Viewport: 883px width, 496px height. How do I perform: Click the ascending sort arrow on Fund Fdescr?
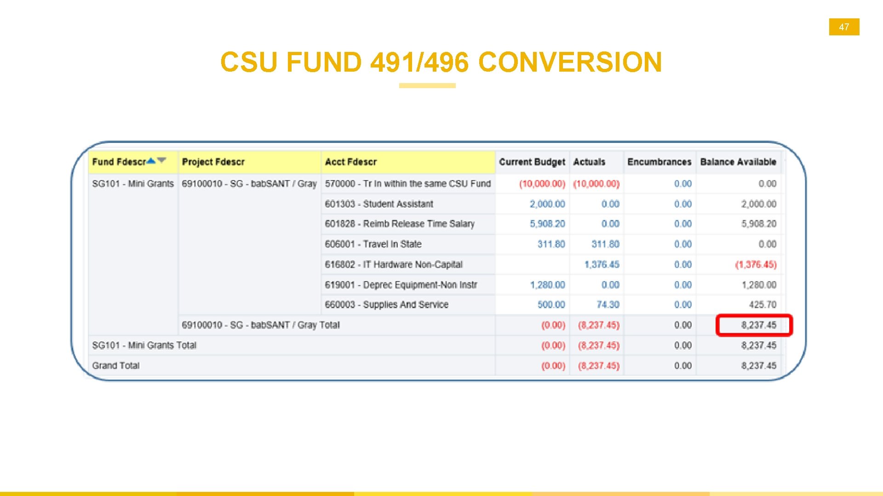point(151,160)
